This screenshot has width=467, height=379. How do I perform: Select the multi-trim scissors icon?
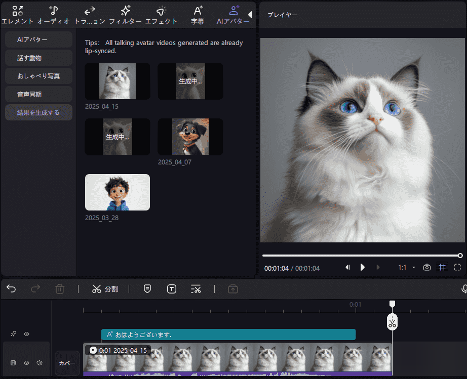[x=196, y=289]
